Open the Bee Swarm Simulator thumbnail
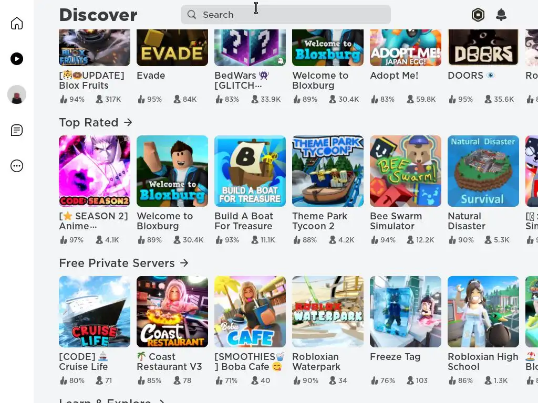538x403 pixels. 406,171
